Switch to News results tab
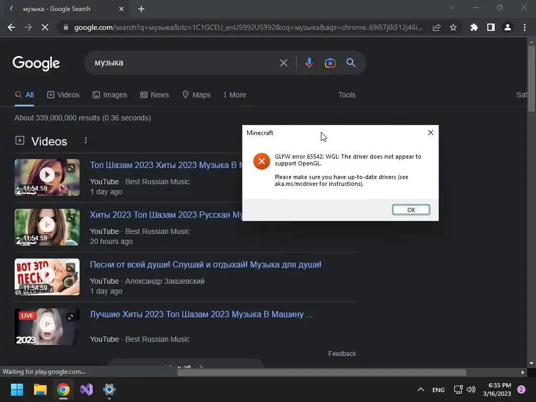Screen dimensions: 536x402 coord(154,95)
